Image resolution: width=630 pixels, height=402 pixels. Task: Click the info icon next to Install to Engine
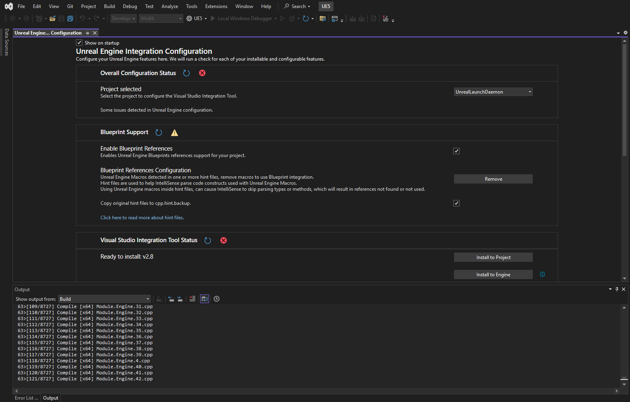coord(542,274)
